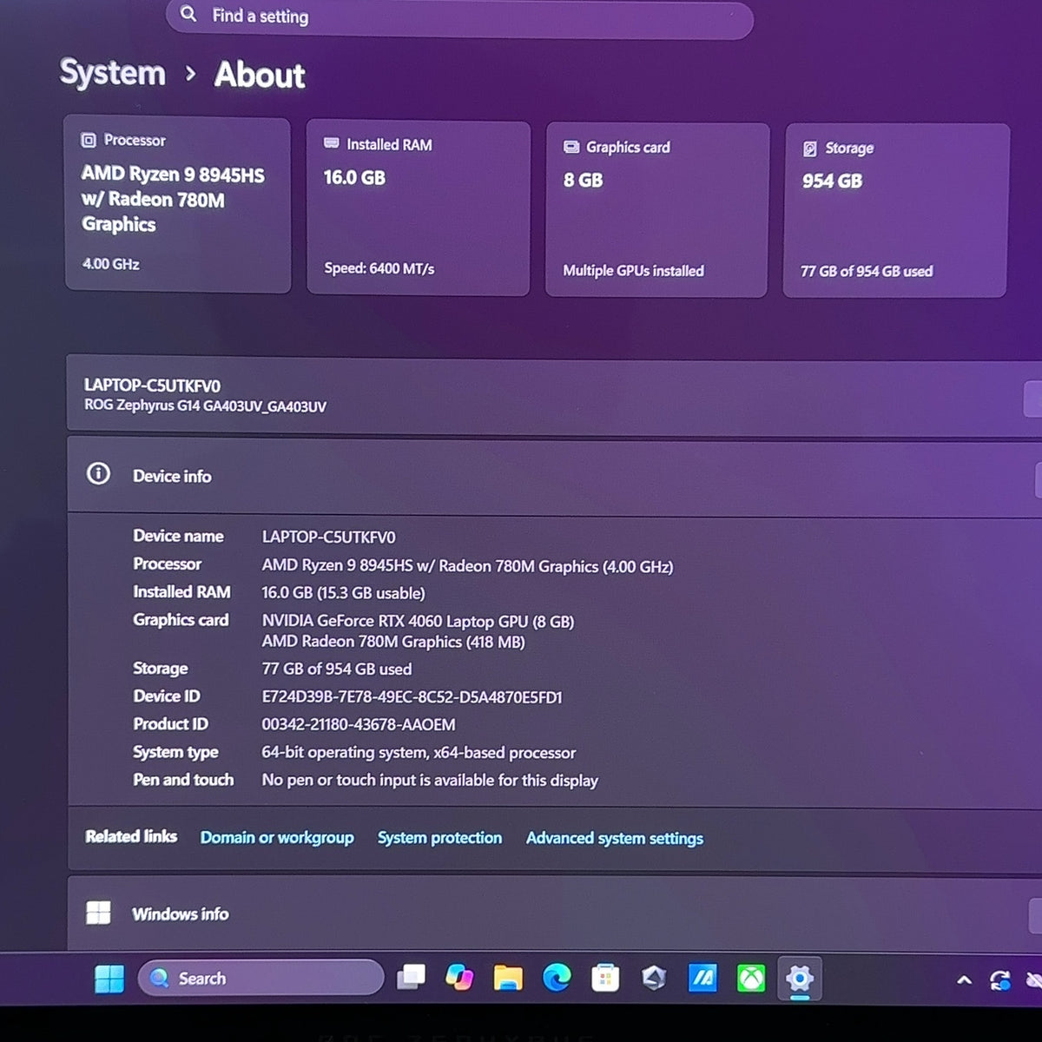Click the Find a setting search box
The height and width of the screenshot is (1042, 1042).
click(x=459, y=16)
